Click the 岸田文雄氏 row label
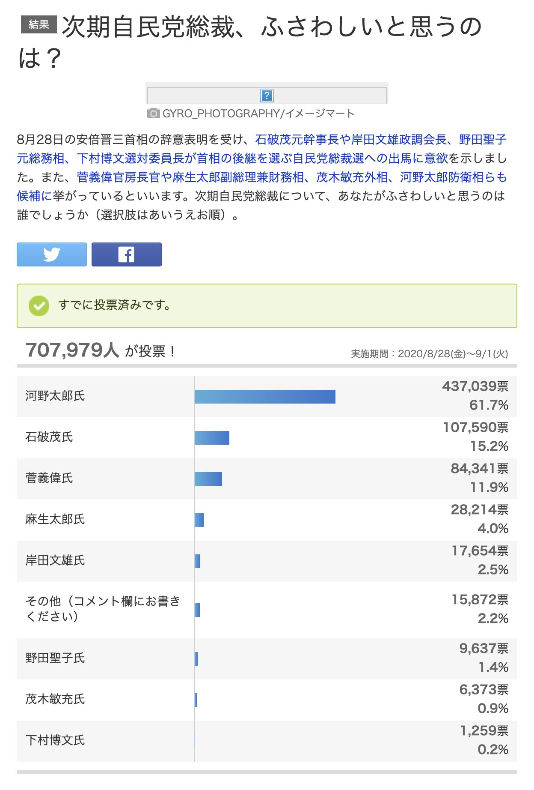Image resolution: width=534 pixels, height=790 pixels. [x=55, y=560]
